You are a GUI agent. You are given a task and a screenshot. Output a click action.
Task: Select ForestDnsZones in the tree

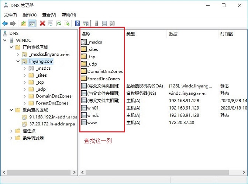point(52,103)
